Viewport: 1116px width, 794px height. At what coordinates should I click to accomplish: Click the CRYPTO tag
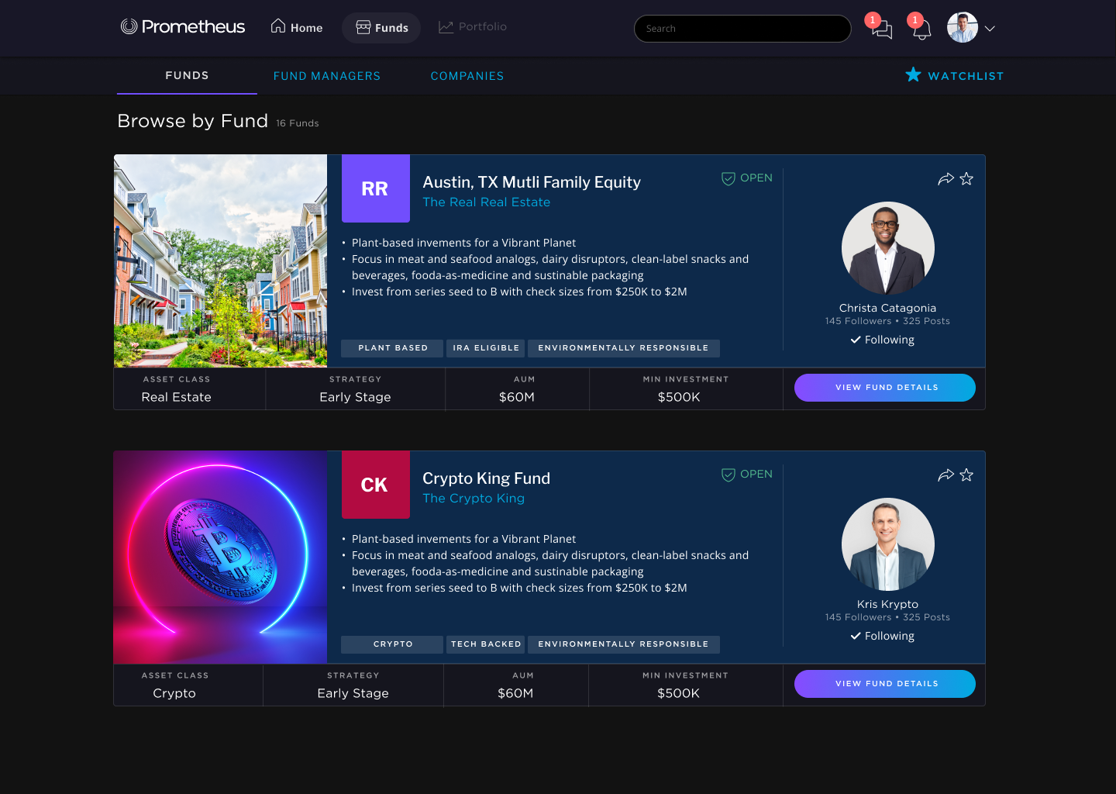392,644
